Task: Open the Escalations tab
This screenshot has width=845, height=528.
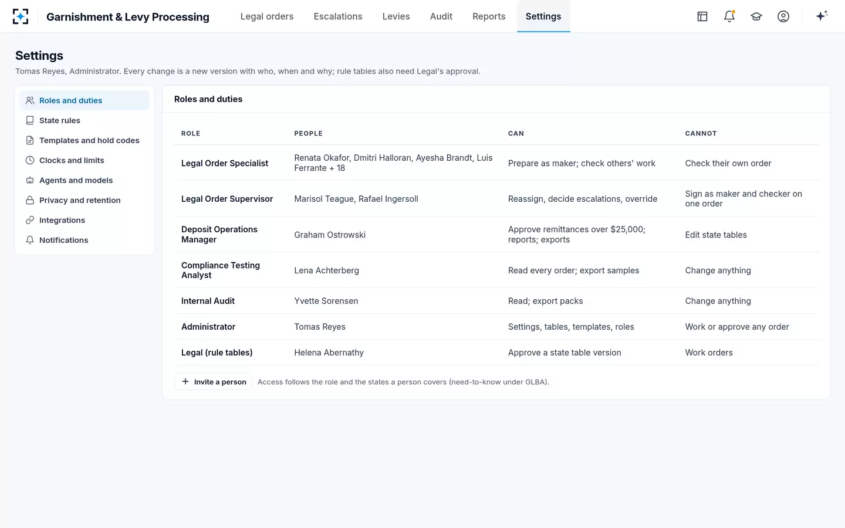Action: point(338,16)
